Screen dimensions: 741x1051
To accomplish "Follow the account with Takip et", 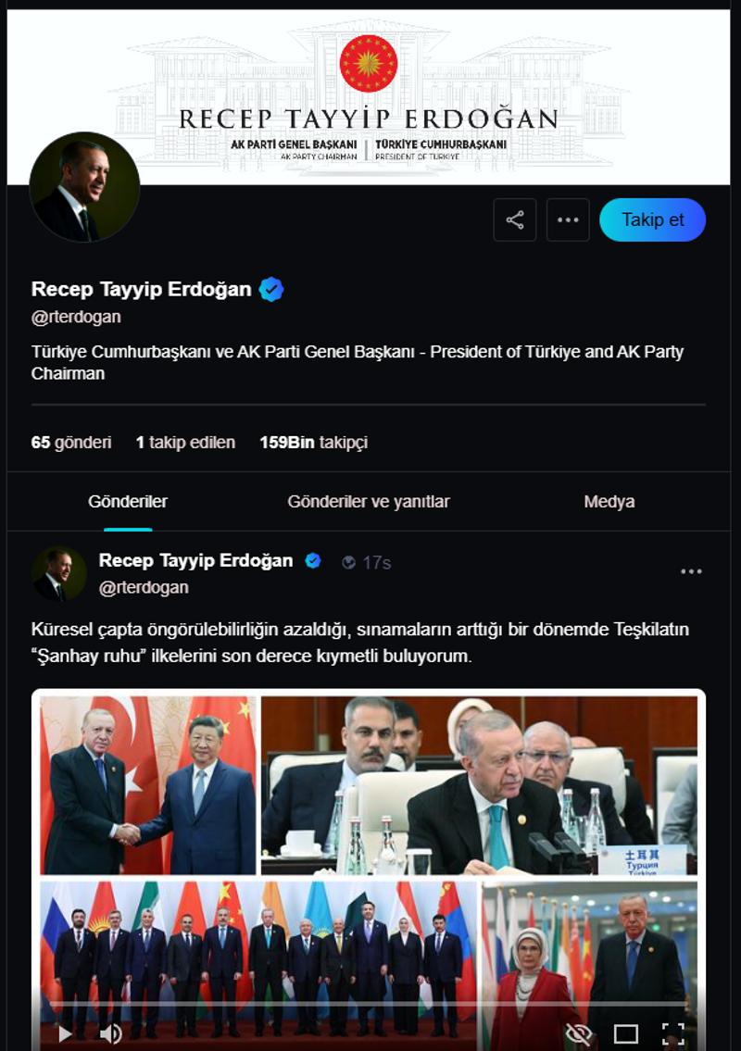I will pyautogui.click(x=652, y=219).
